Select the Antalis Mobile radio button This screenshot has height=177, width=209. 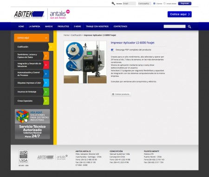click(164, 3)
